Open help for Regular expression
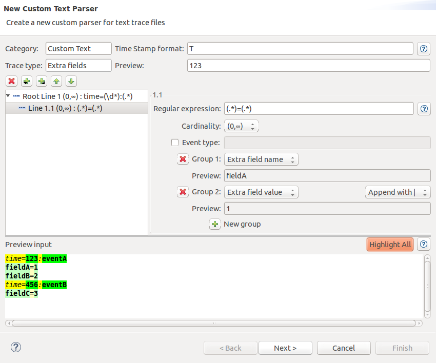The height and width of the screenshot is (363, 436). 424,109
